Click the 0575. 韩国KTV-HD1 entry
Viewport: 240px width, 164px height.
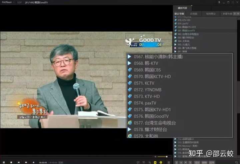[180, 110]
